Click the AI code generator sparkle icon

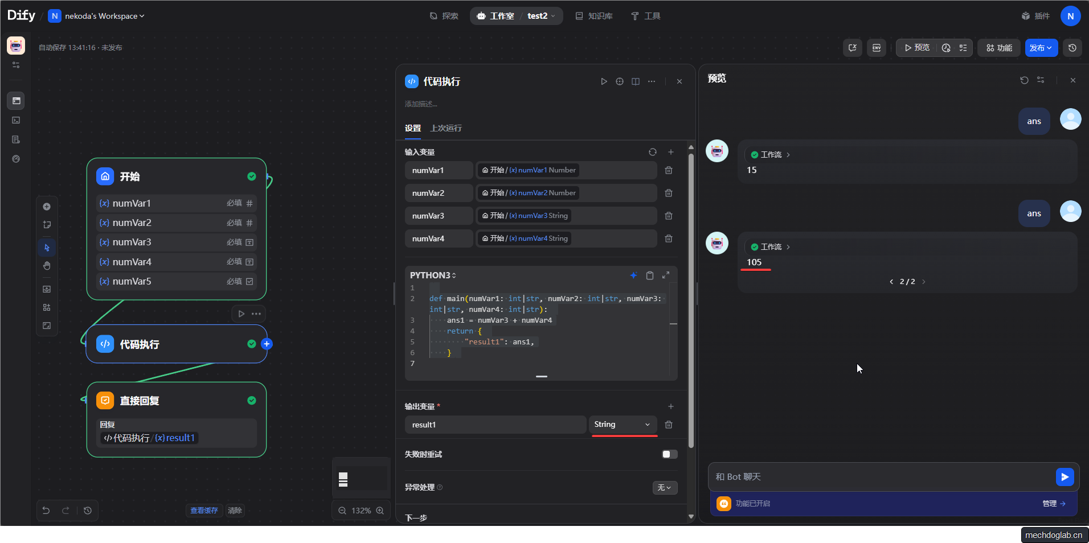pyautogui.click(x=633, y=275)
